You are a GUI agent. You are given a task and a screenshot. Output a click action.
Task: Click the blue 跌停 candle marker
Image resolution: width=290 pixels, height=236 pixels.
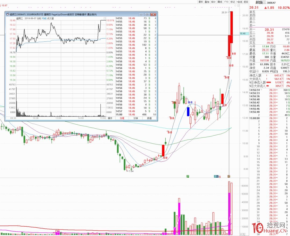point(190,102)
